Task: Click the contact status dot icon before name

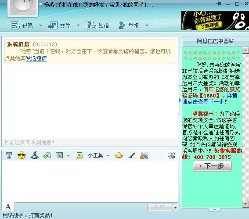Action: click(41, 5)
